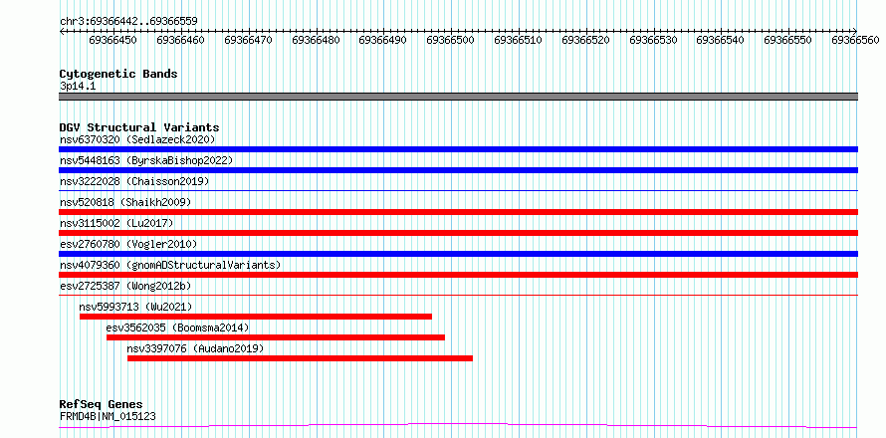Select the red nsv5993713 variant bar

(x=256, y=317)
